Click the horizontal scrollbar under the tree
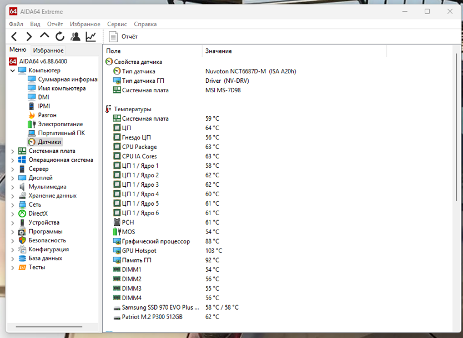Screen dimensions: 463x338 coord(49,327)
